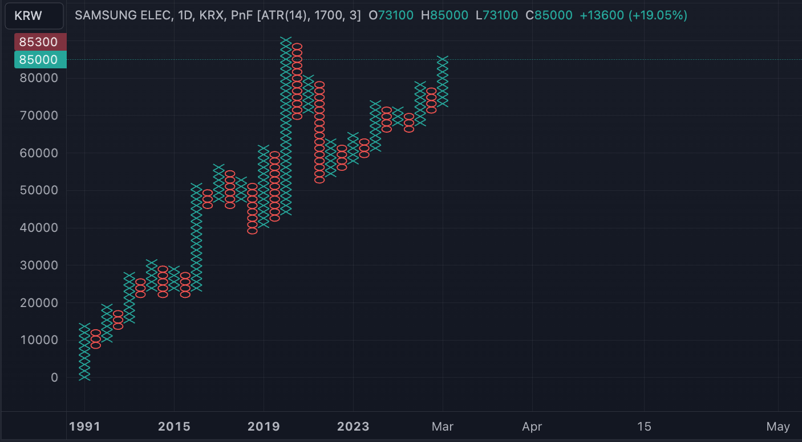
Task: Click the 50000 price axis label
Action: (39, 190)
